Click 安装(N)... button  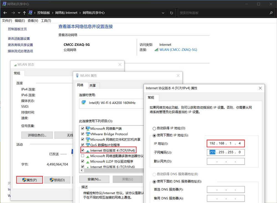94,179
